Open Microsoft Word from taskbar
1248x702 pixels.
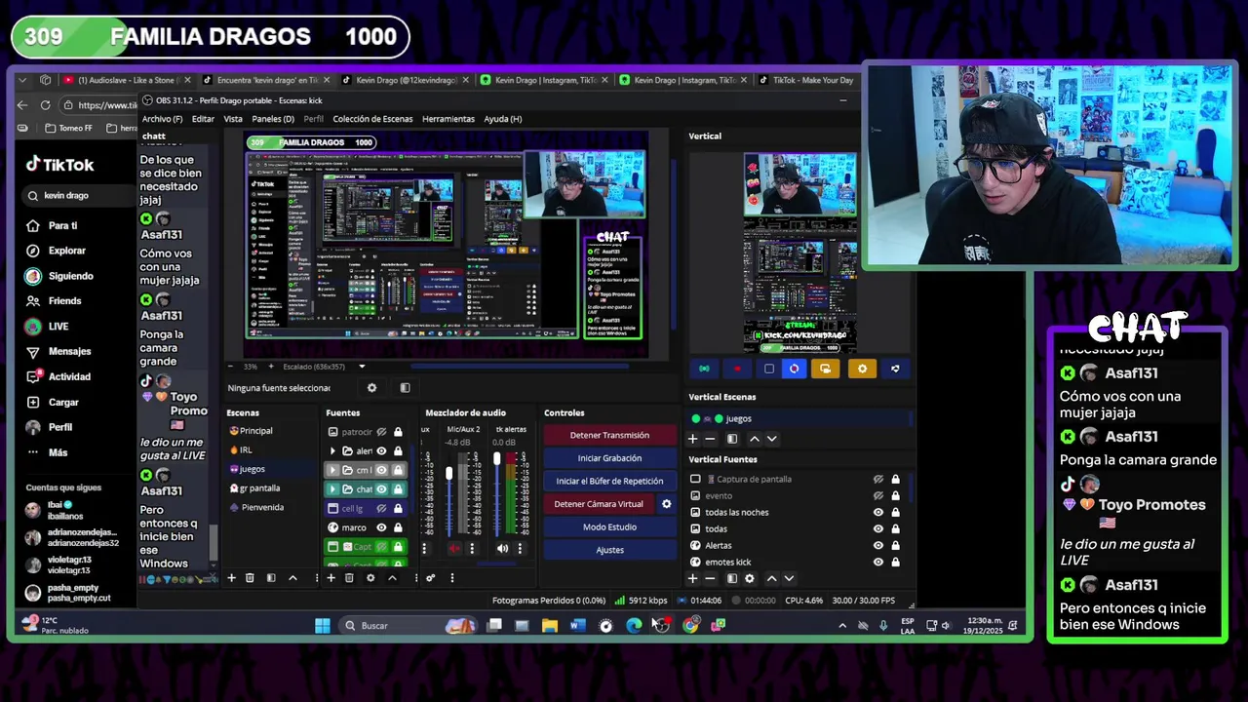[578, 626]
